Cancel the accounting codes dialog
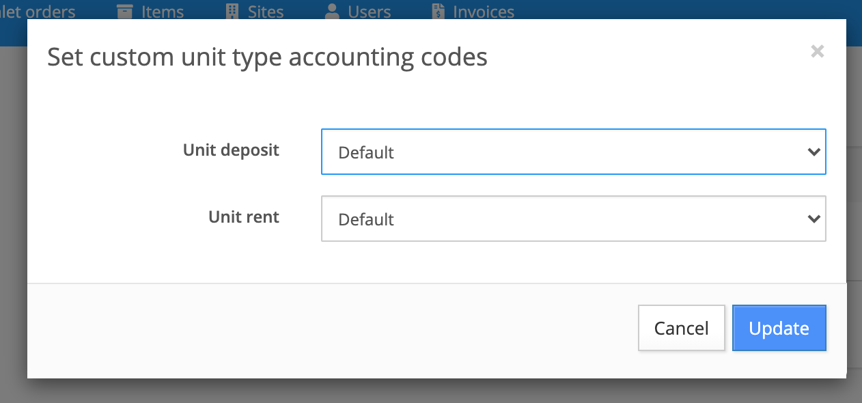Image resolution: width=862 pixels, height=403 pixels. (x=681, y=328)
